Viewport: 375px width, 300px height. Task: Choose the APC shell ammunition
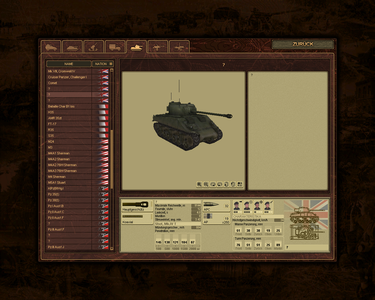(x=216, y=206)
